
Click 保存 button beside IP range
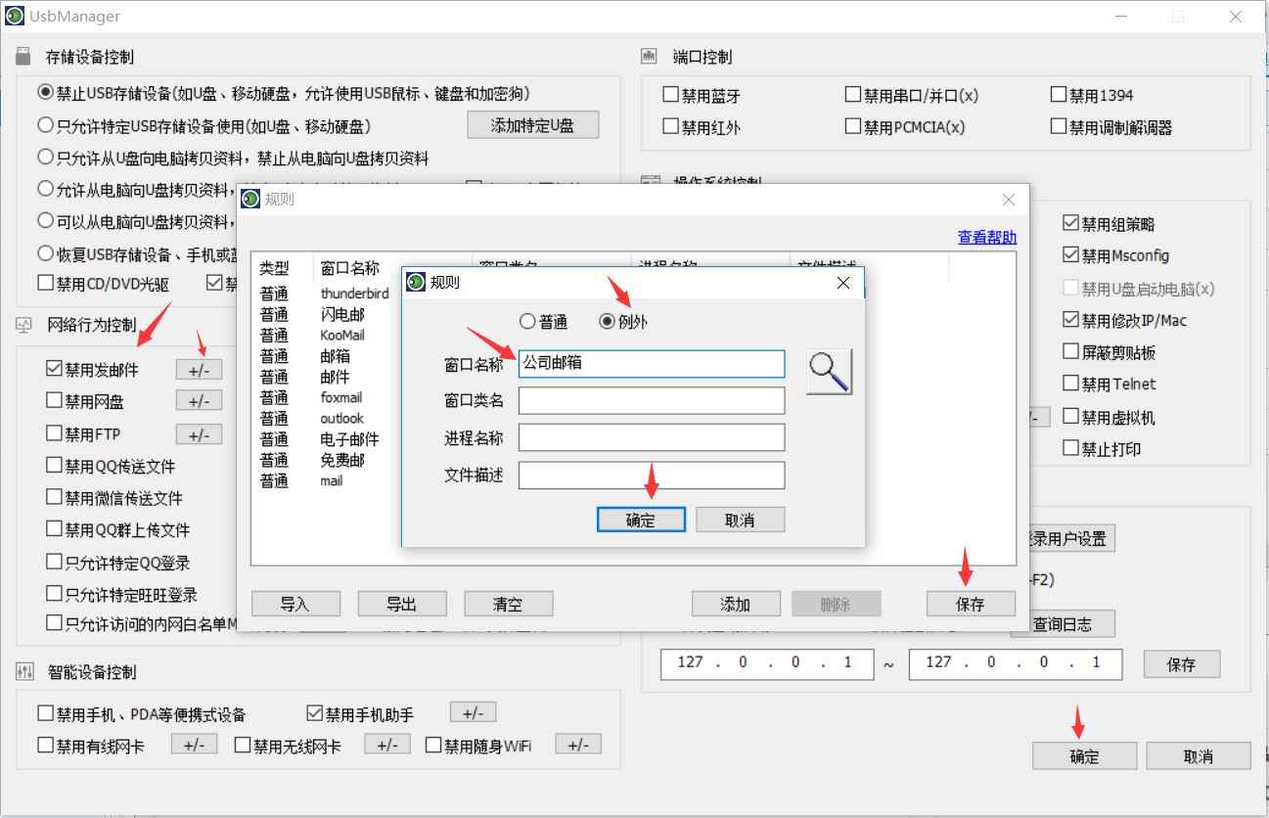tap(1182, 664)
